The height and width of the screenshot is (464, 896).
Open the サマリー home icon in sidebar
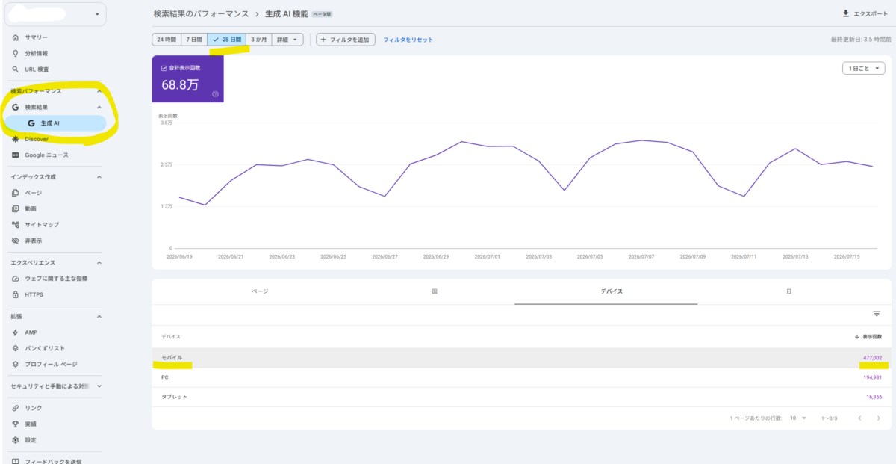click(x=16, y=37)
